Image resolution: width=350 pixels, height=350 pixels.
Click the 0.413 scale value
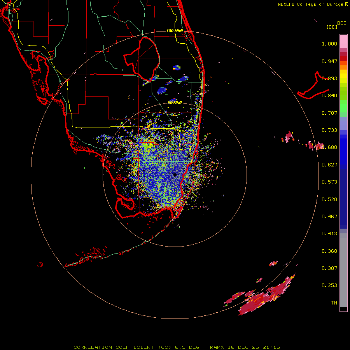[329, 234]
